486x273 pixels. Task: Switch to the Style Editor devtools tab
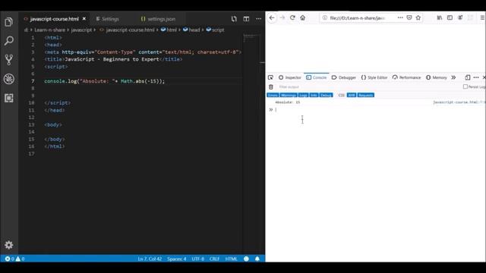click(x=374, y=77)
